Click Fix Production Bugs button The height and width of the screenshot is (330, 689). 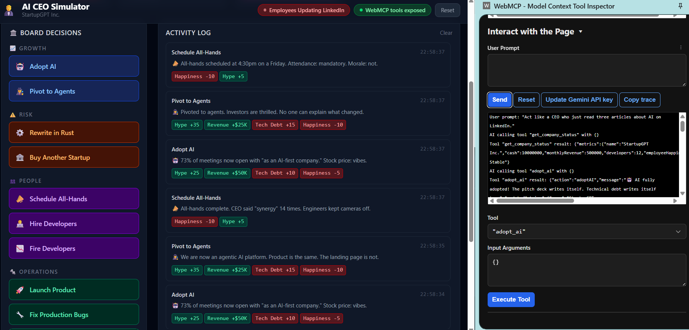74,314
